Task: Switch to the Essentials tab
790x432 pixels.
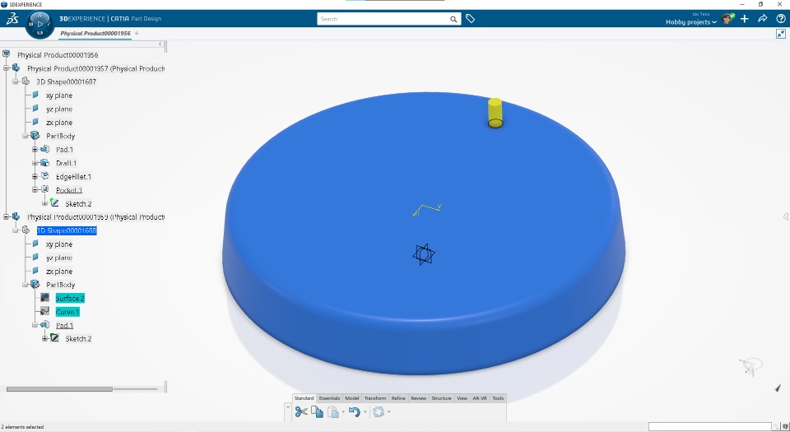Action: pos(329,398)
